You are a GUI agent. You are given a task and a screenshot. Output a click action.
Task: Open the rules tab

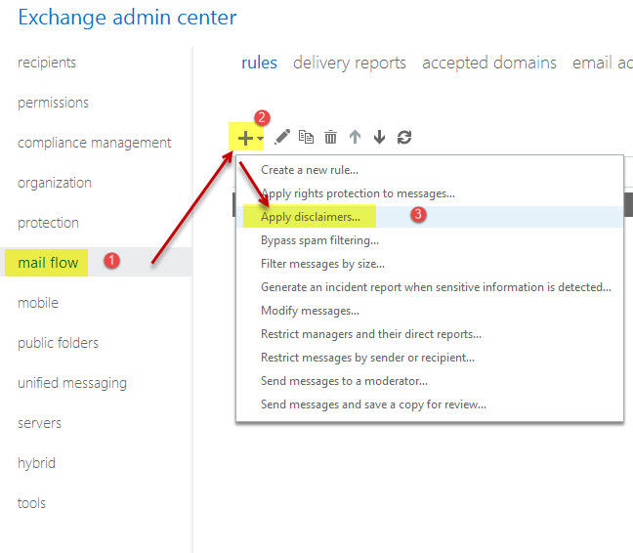point(259,63)
